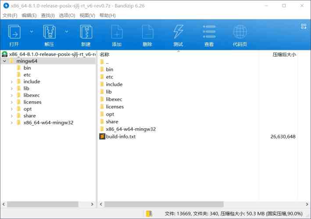The width and height of the screenshot is (311, 219).
Task: Click the build-info.txt file icon
Action: pyautogui.click(x=102, y=136)
